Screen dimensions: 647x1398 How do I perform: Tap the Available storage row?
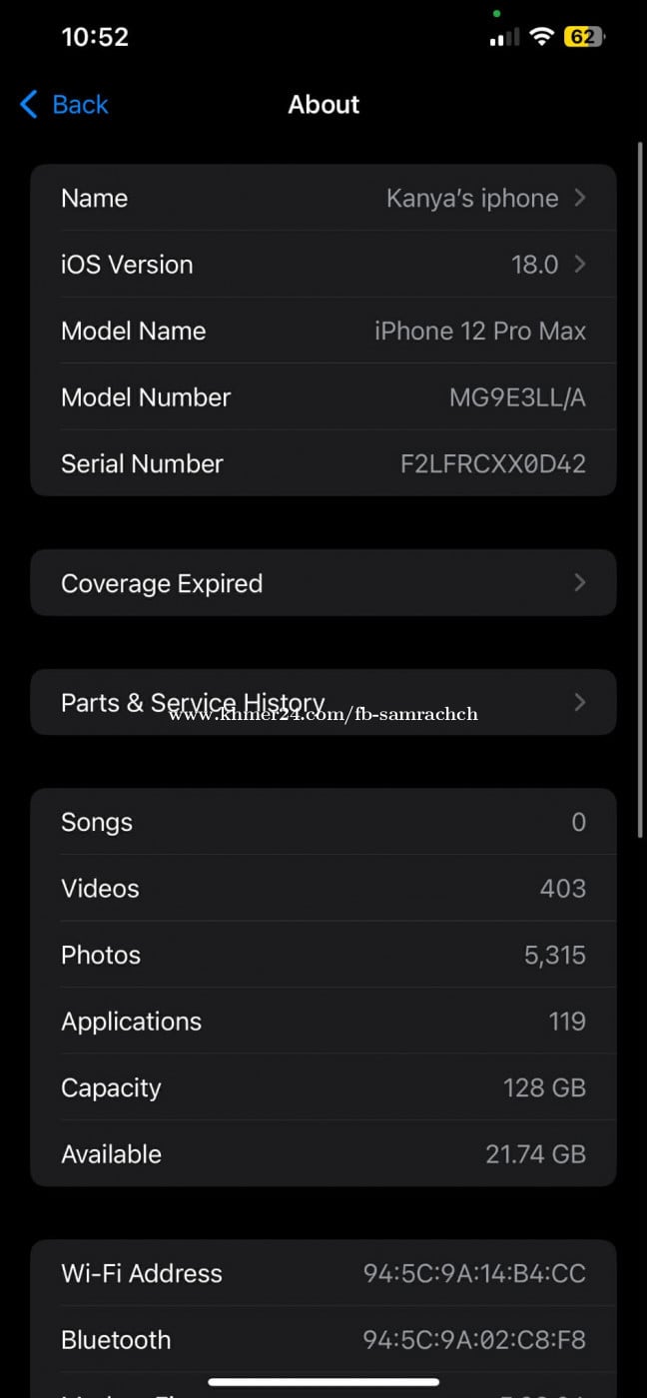click(x=323, y=1154)
